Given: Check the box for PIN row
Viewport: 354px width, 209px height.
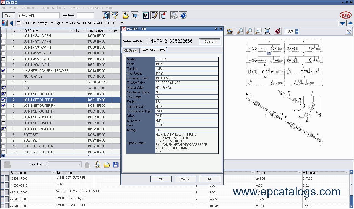Looking at the screenshot, I should point(3,82).
